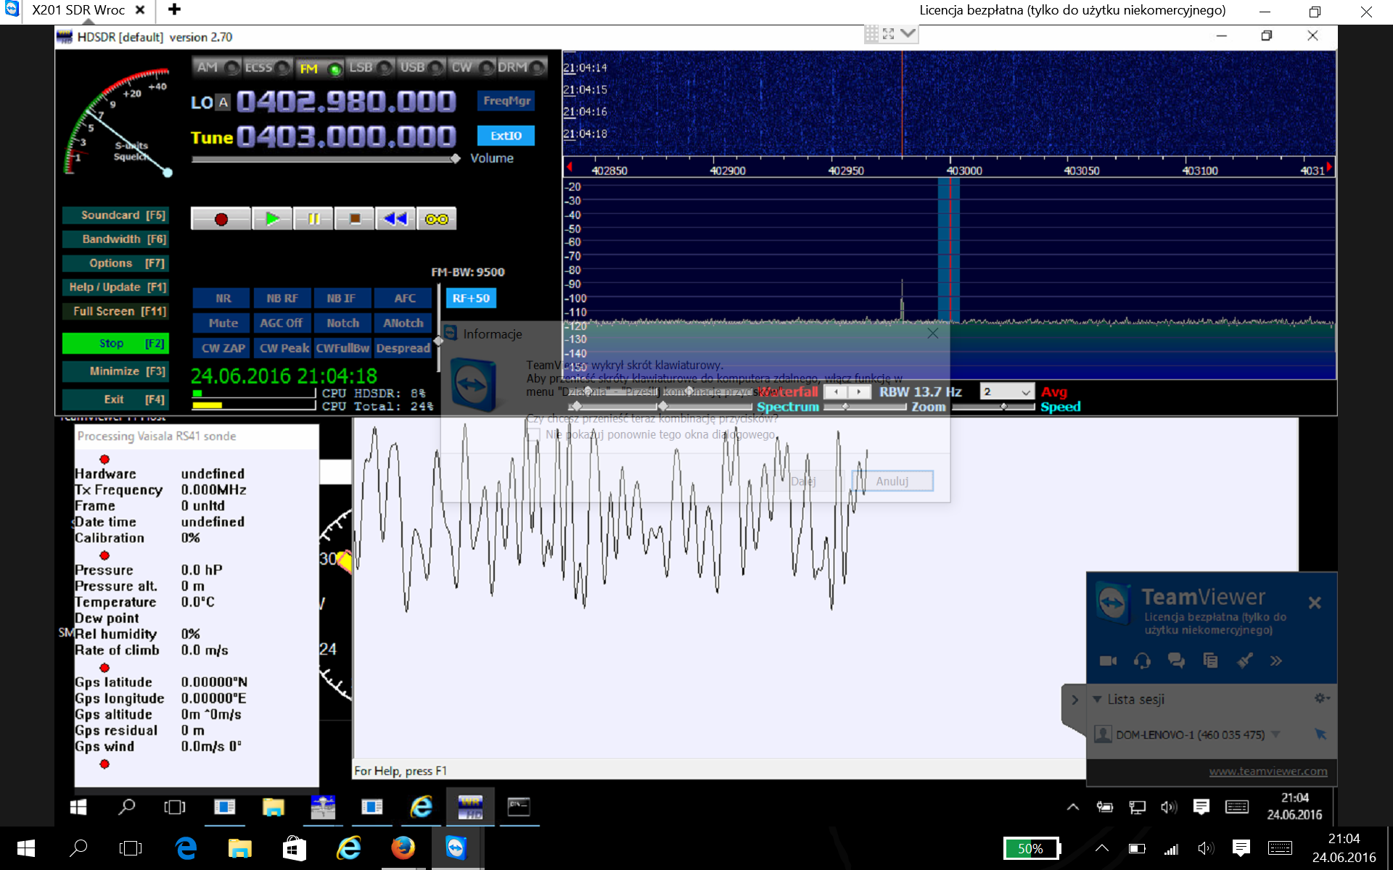Enable the Notch filter
This screenshot has height=870, width=1393.
[342, 323]
